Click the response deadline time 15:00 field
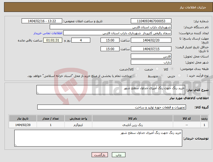Viewport: 213px width, 162px height. point(110,40)
